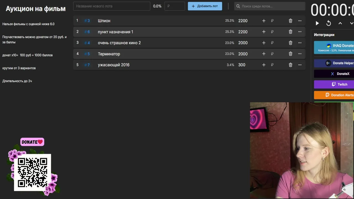Click the крутим от 3 вариантов text
The image size is (354, 199).
[x=19, y=68]
